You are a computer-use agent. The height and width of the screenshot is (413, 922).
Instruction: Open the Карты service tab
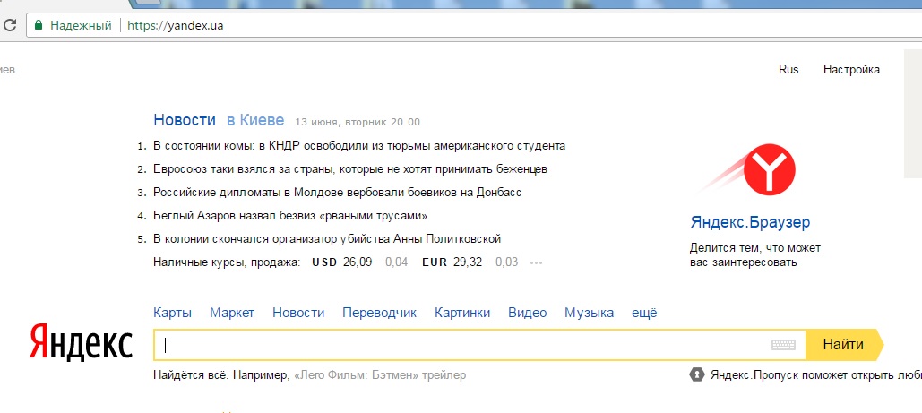tap(172, 313)
